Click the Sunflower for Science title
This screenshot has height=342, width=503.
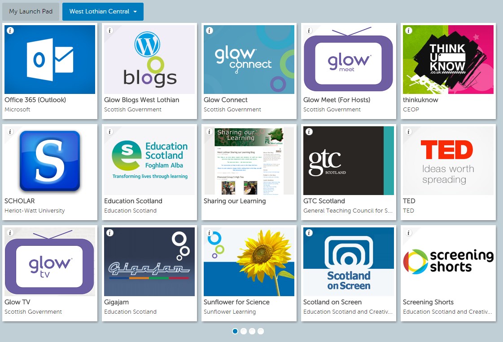tap(236, 302)
